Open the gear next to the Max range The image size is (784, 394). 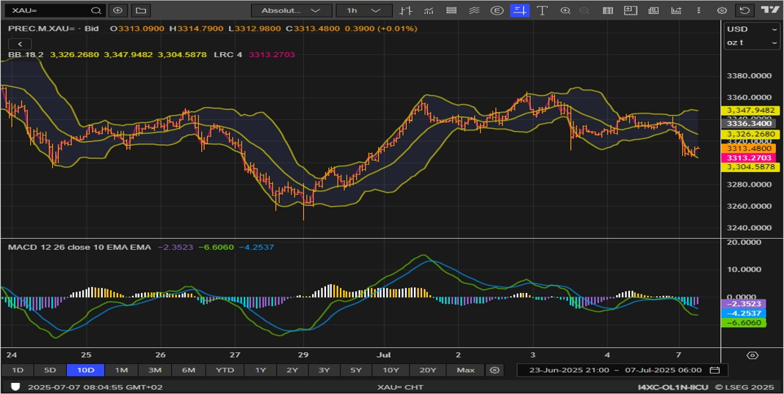[x=495, y=370]
